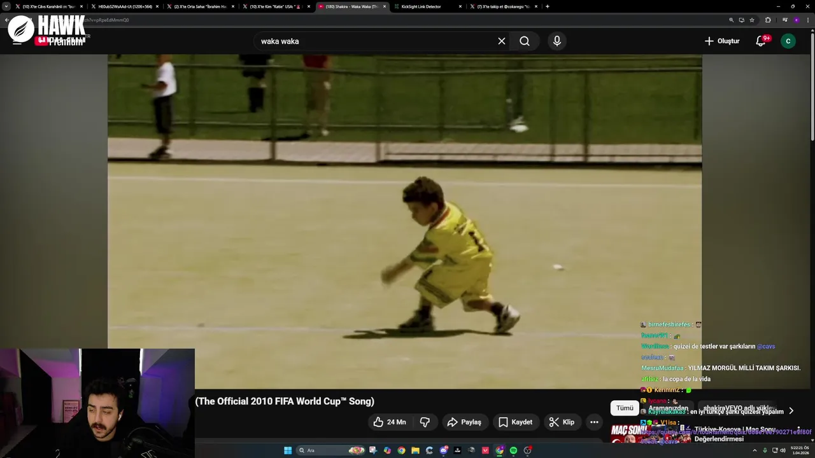Switch to the takip et @cokarego X tab
This screenshot has width=815, height=458.
pyautogui.click(x=503, y=6)
